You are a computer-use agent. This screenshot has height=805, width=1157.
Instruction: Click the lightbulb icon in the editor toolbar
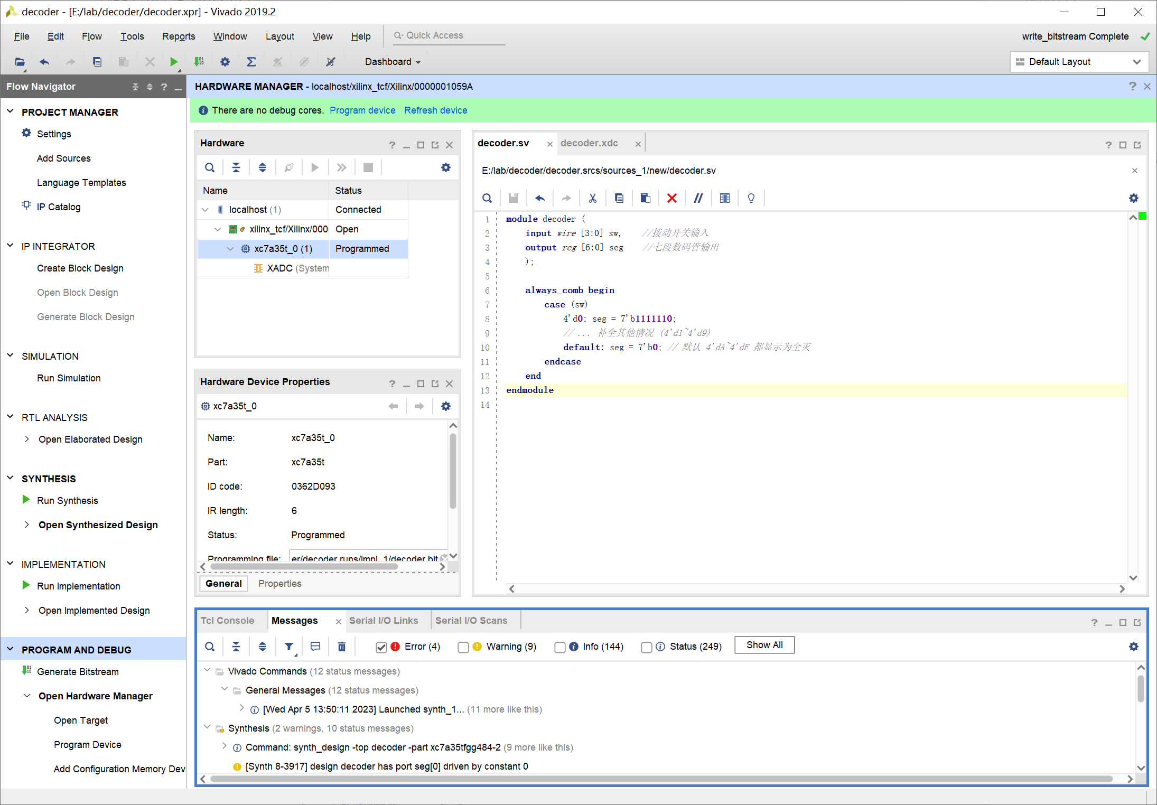(x=751, y=198)
